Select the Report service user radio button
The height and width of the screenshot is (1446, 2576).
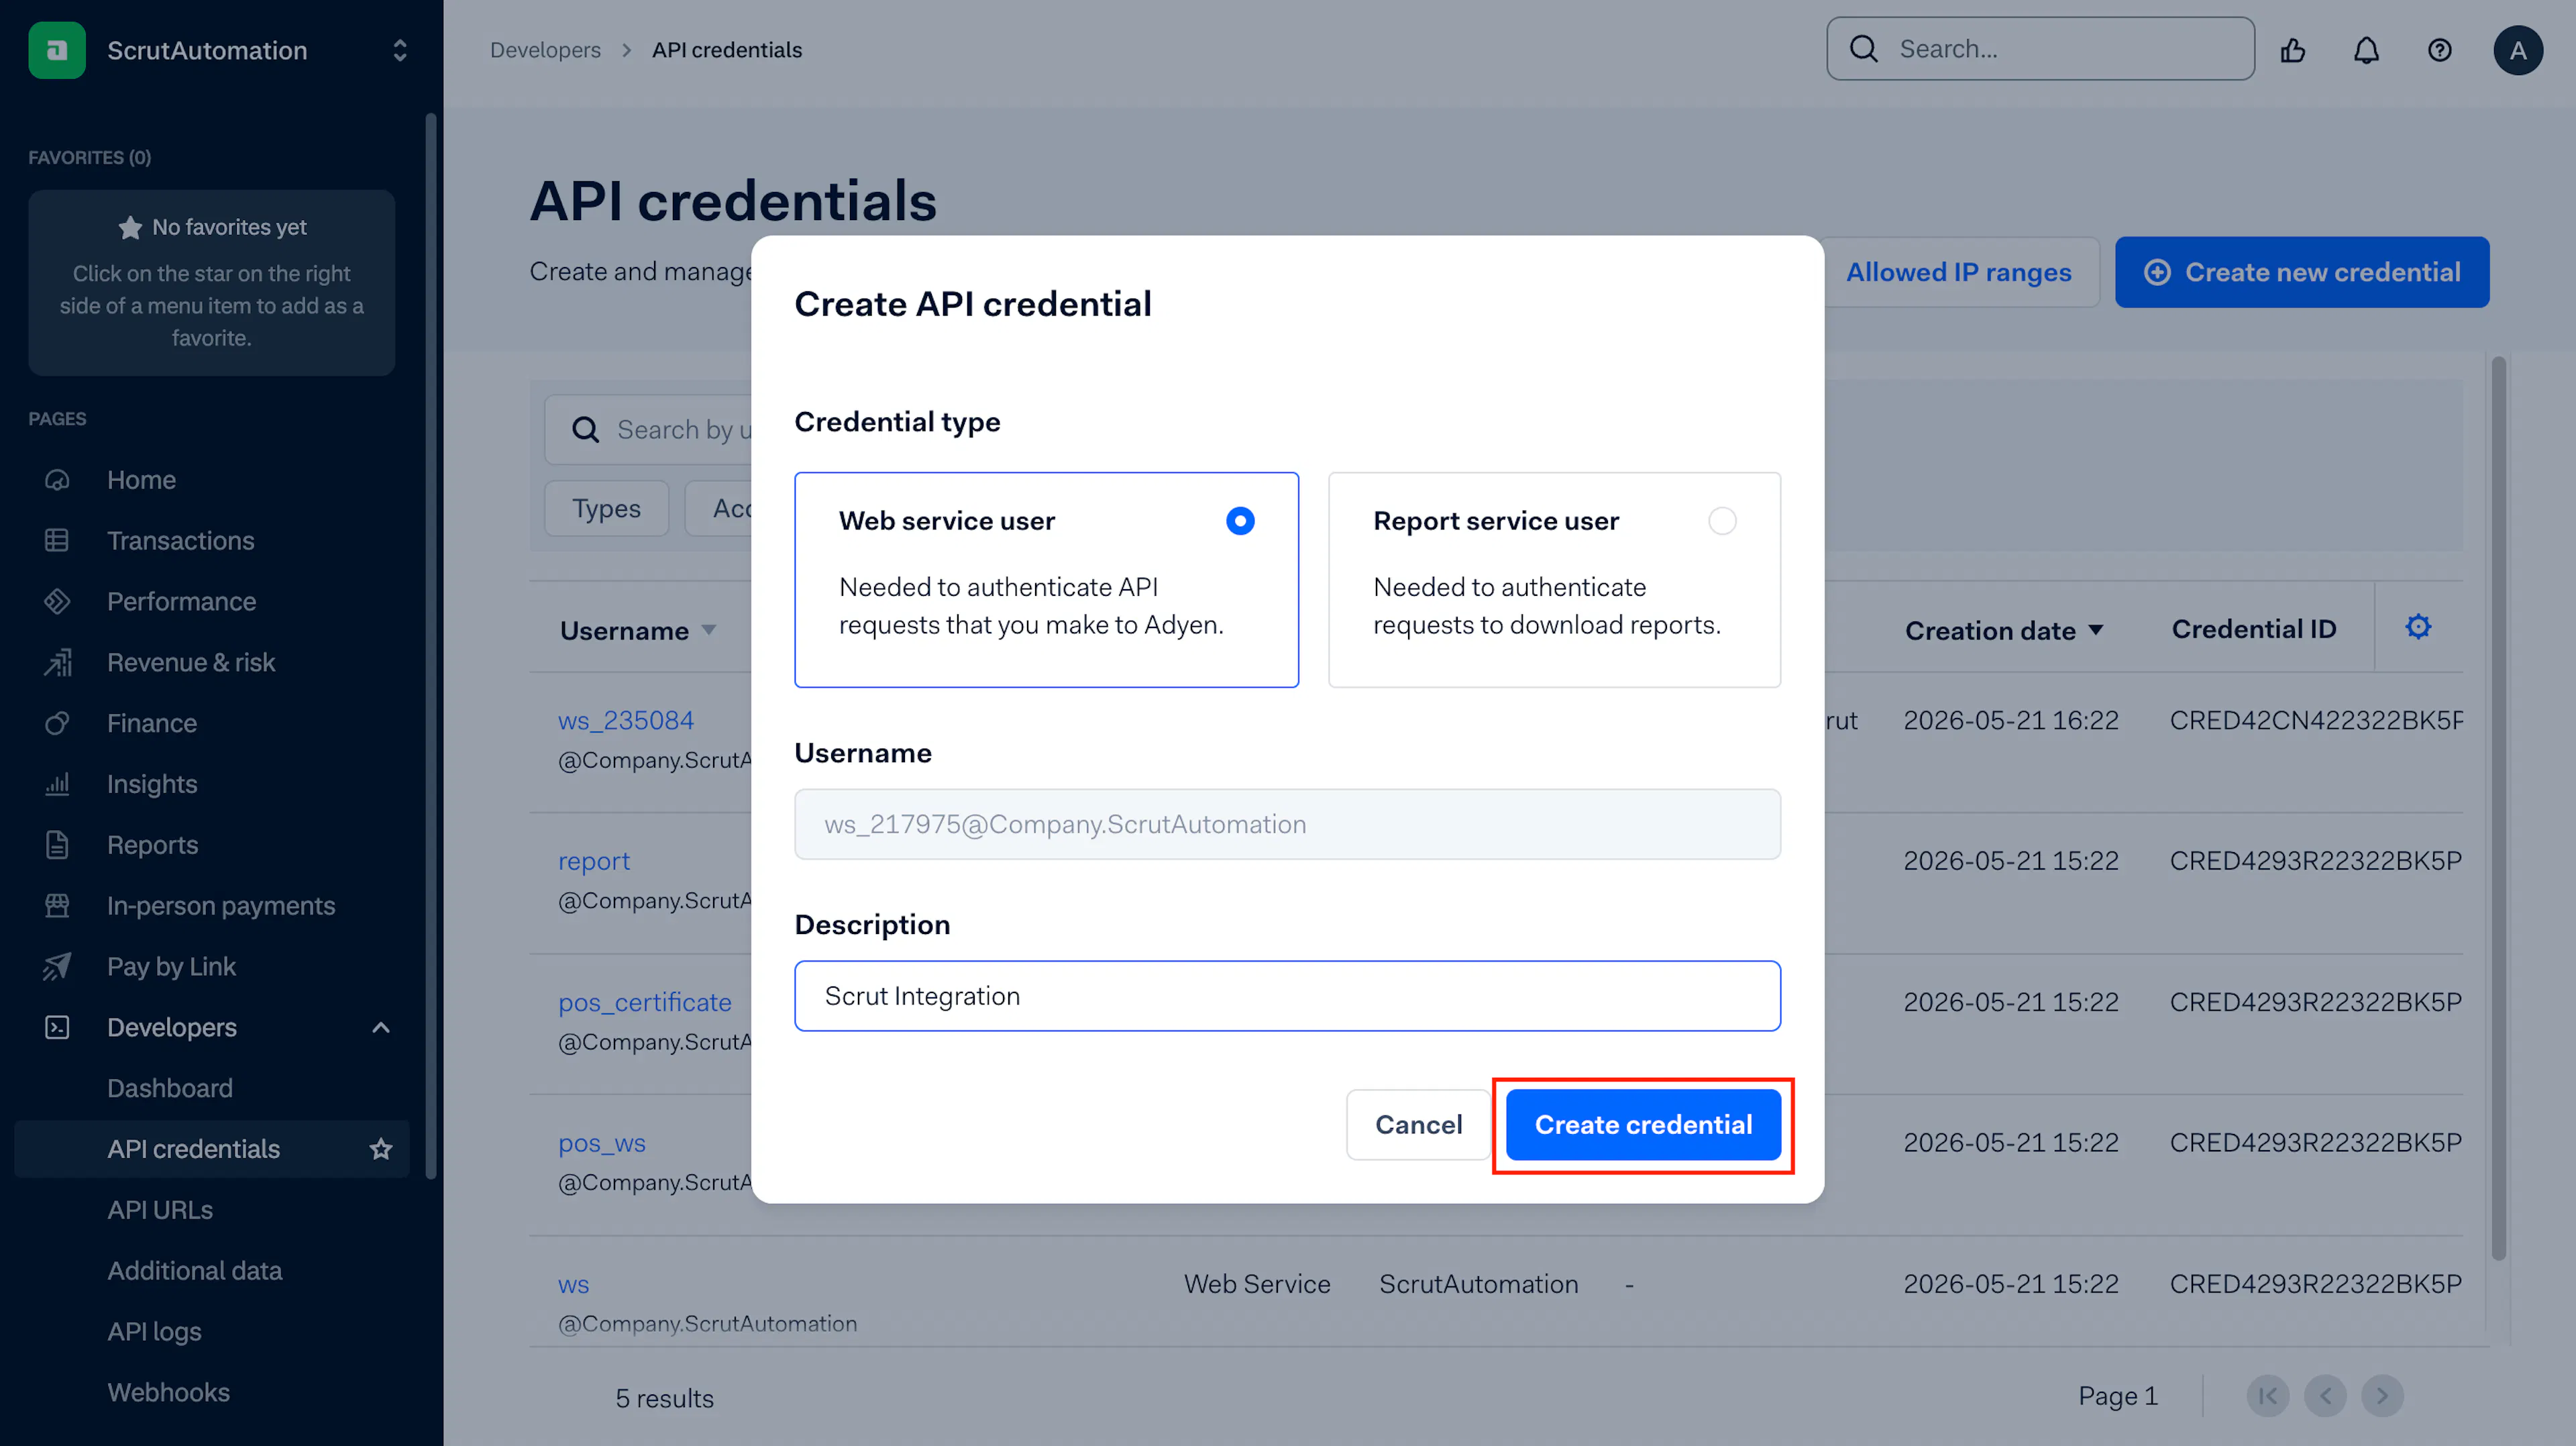1722,521
